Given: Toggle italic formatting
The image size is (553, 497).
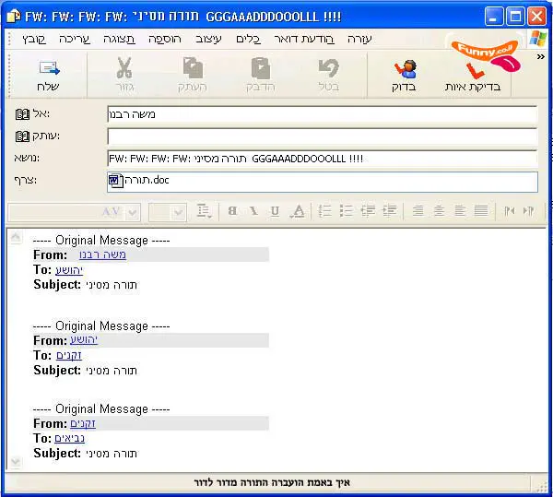Looking at the screenshot, I should [x=253, y=211].
